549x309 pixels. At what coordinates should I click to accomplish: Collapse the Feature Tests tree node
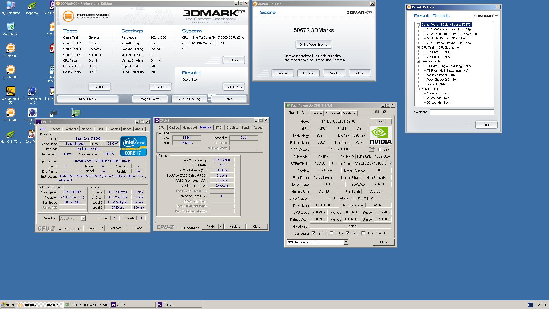[418, 61]
